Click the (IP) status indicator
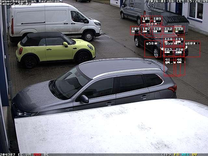This screenshot has height=156, width=208. (166, 154)
